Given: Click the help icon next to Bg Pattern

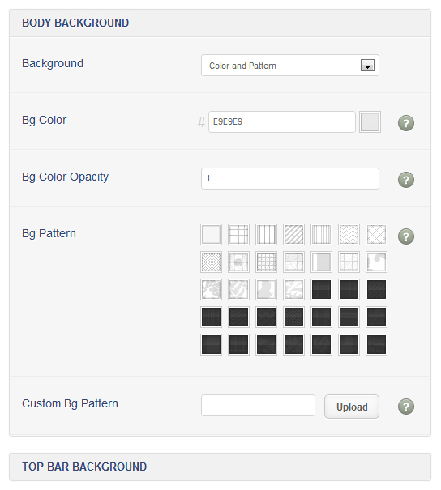Looking at the screenshot, I should click(406, 236).
